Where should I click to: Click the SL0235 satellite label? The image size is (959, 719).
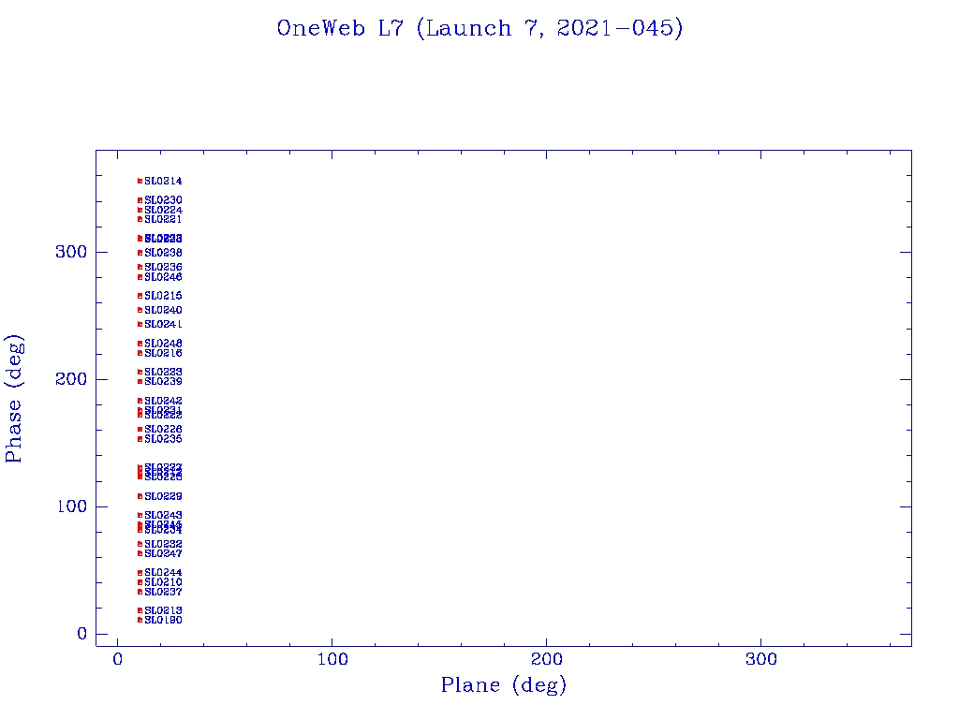(x=163, y=439)
